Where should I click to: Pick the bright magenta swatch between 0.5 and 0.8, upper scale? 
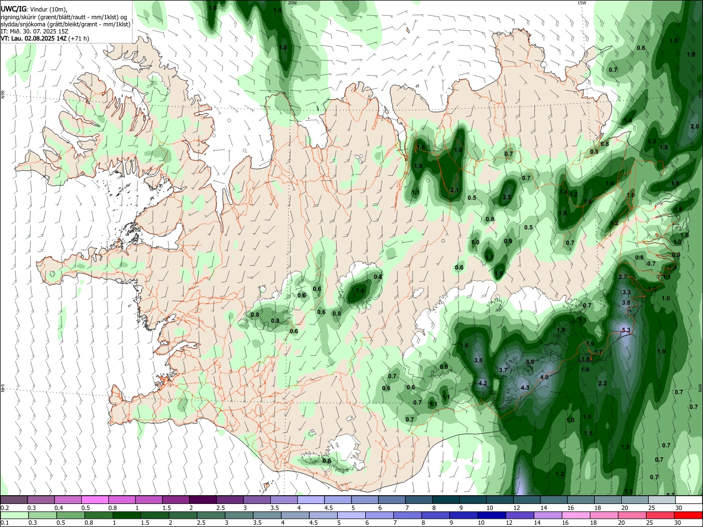[94, 500]
